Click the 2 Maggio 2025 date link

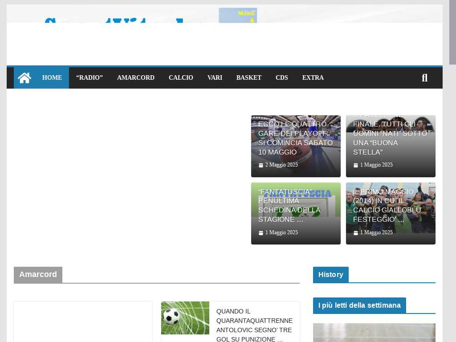(281, 165)
